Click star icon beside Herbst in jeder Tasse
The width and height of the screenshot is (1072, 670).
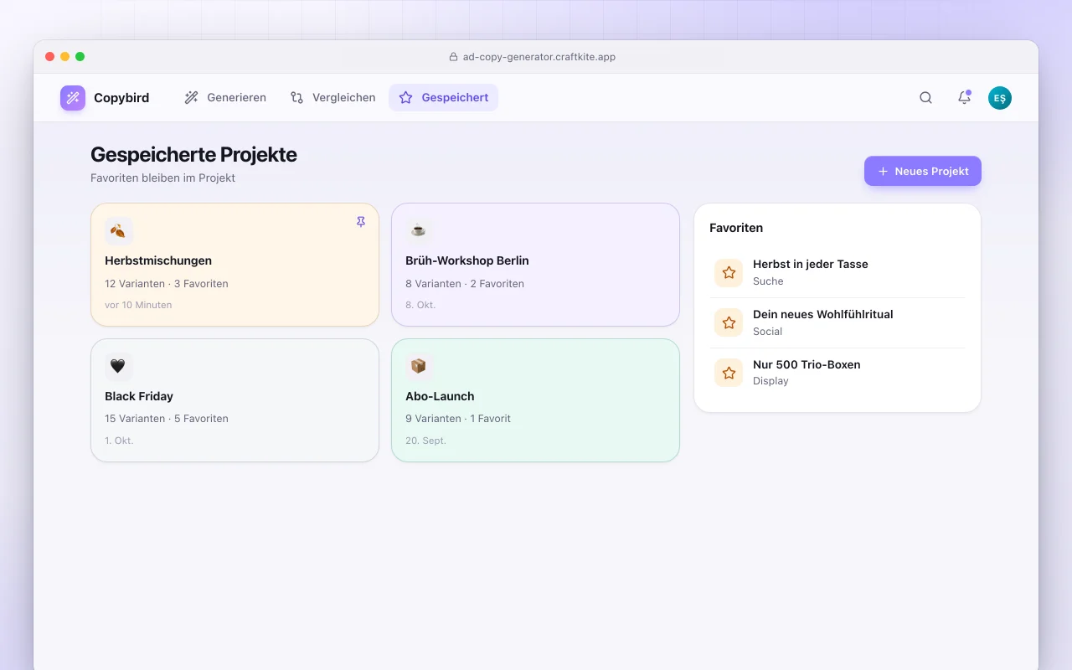click(729, 273)
